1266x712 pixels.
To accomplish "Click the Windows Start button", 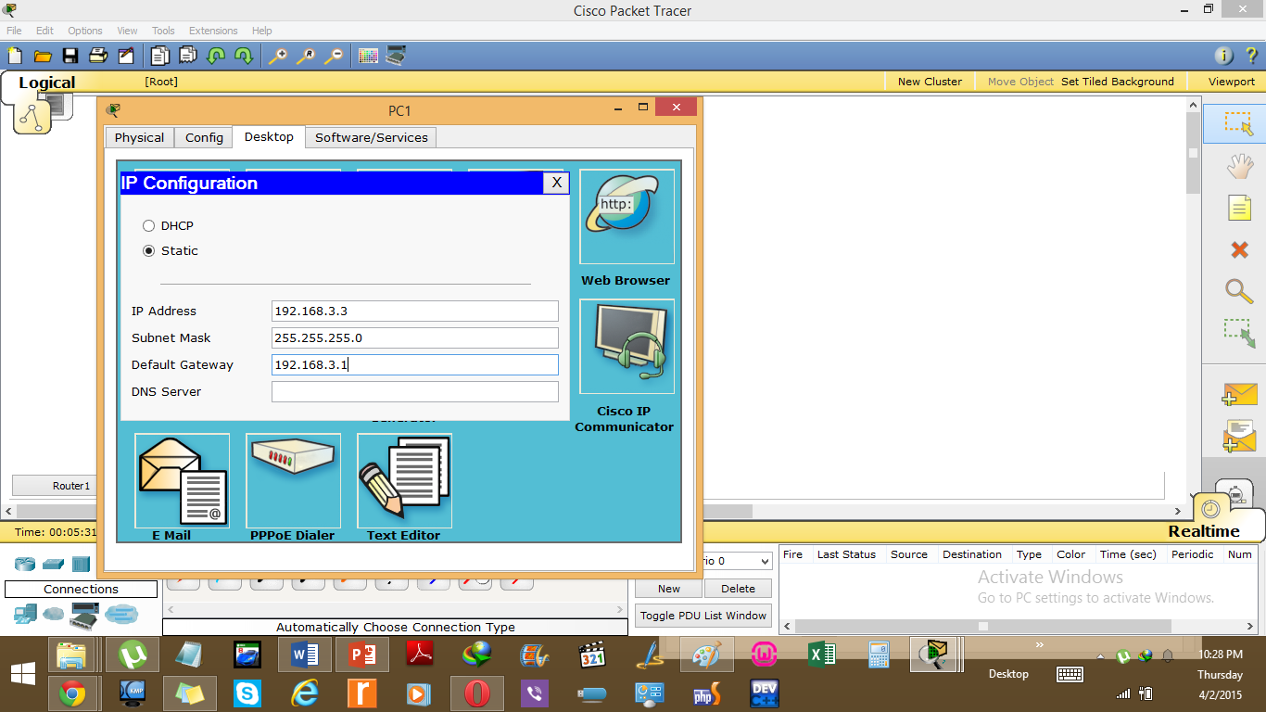I will click(23, 674).
